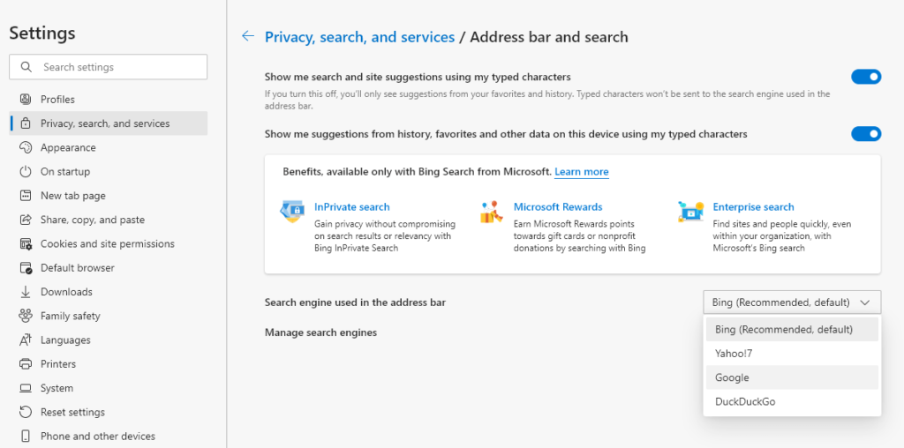Viewport: 904px width, 448px height.
Task: Click the Microsoft Rewards gift icon
Action: tap(491, 213)
